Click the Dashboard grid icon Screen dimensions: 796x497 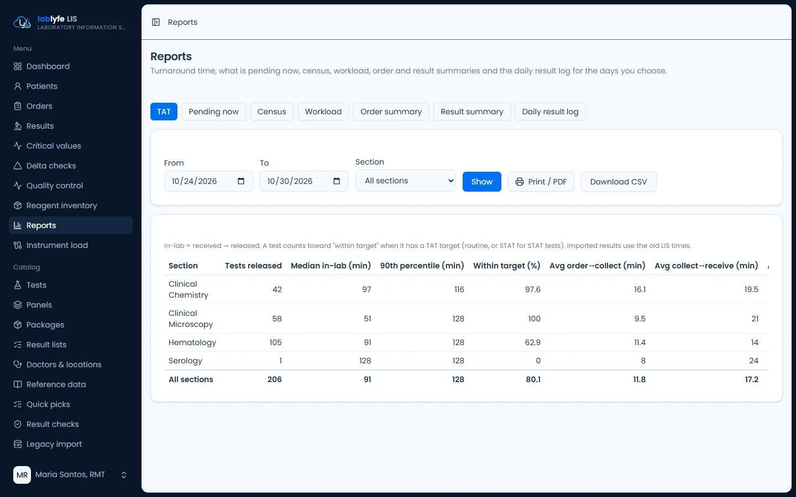(x=18, y=66)
